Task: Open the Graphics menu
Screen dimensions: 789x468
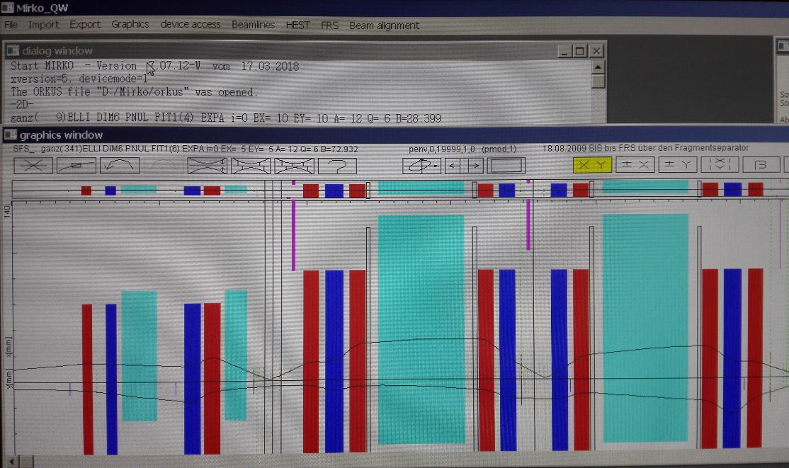Action: coord(130,25)
